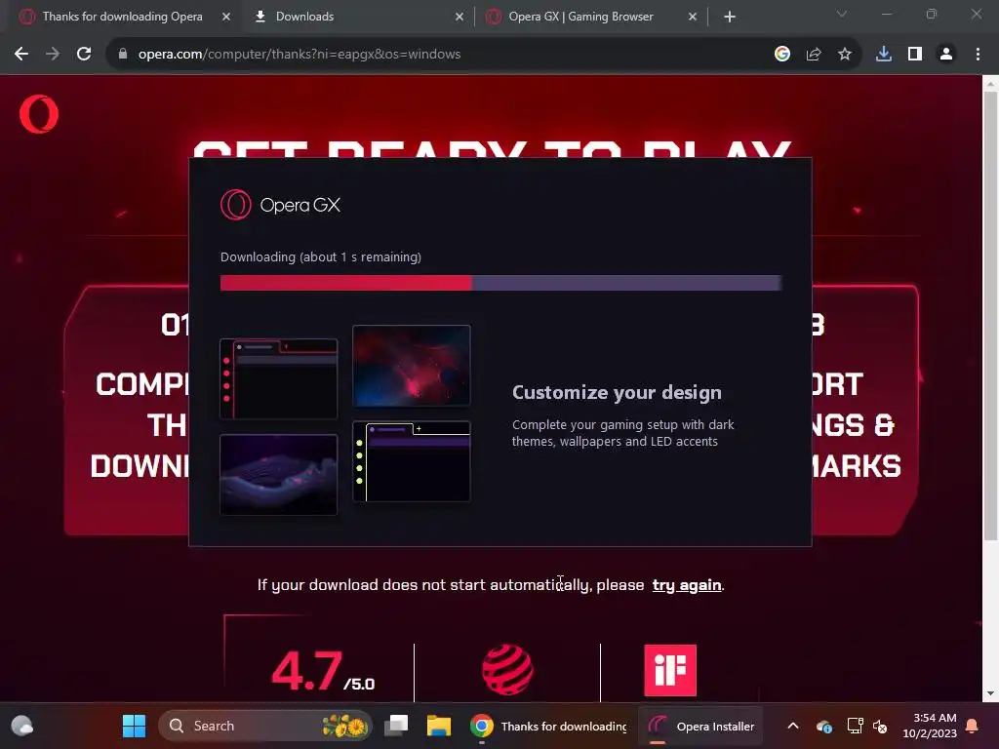Click the 4.7/5.0 rating text
Screen dimensions: 999x749
point(323,671)
